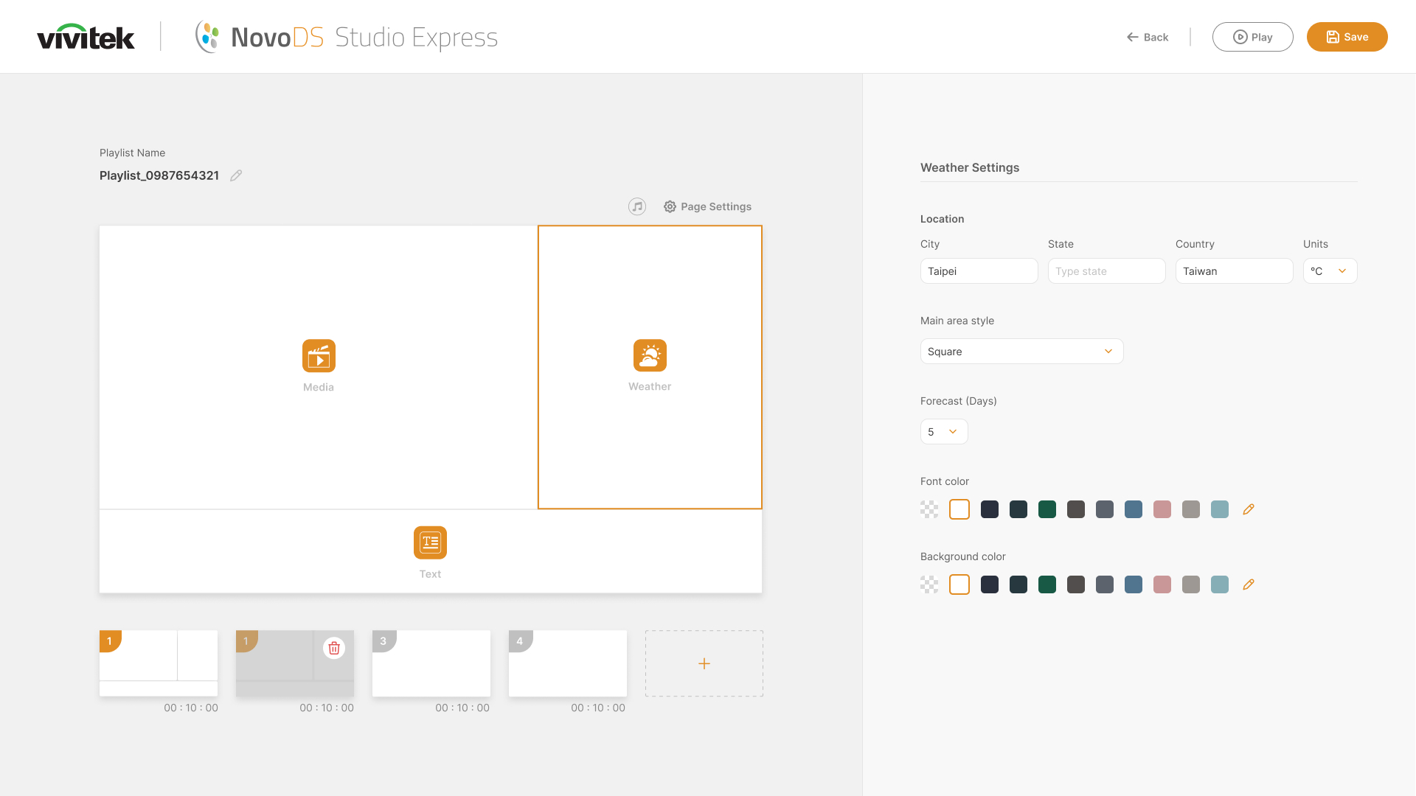Open the Units dropdown
The image size is (1416, 796).
point(1330,271)
